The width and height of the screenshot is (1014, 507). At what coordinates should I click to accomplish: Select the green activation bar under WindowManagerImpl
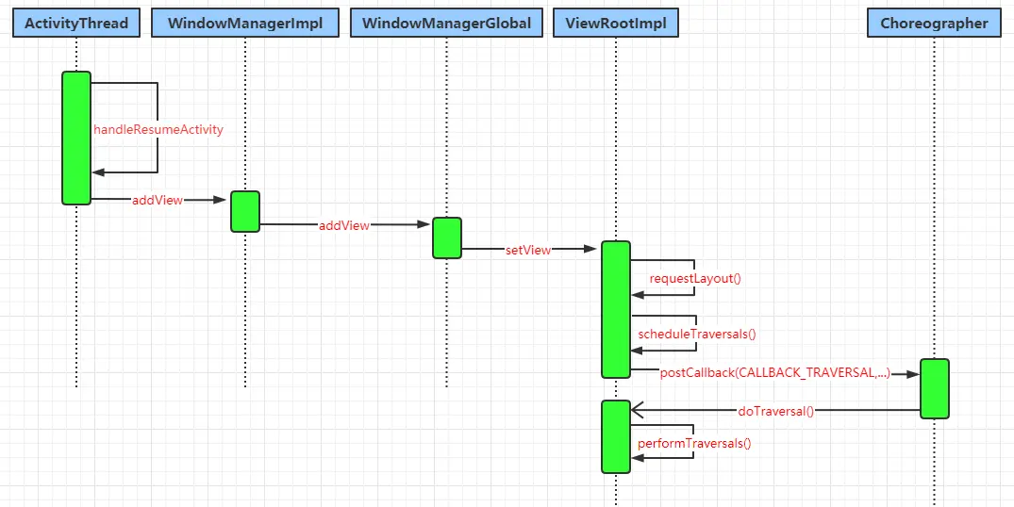click(244, 211)
